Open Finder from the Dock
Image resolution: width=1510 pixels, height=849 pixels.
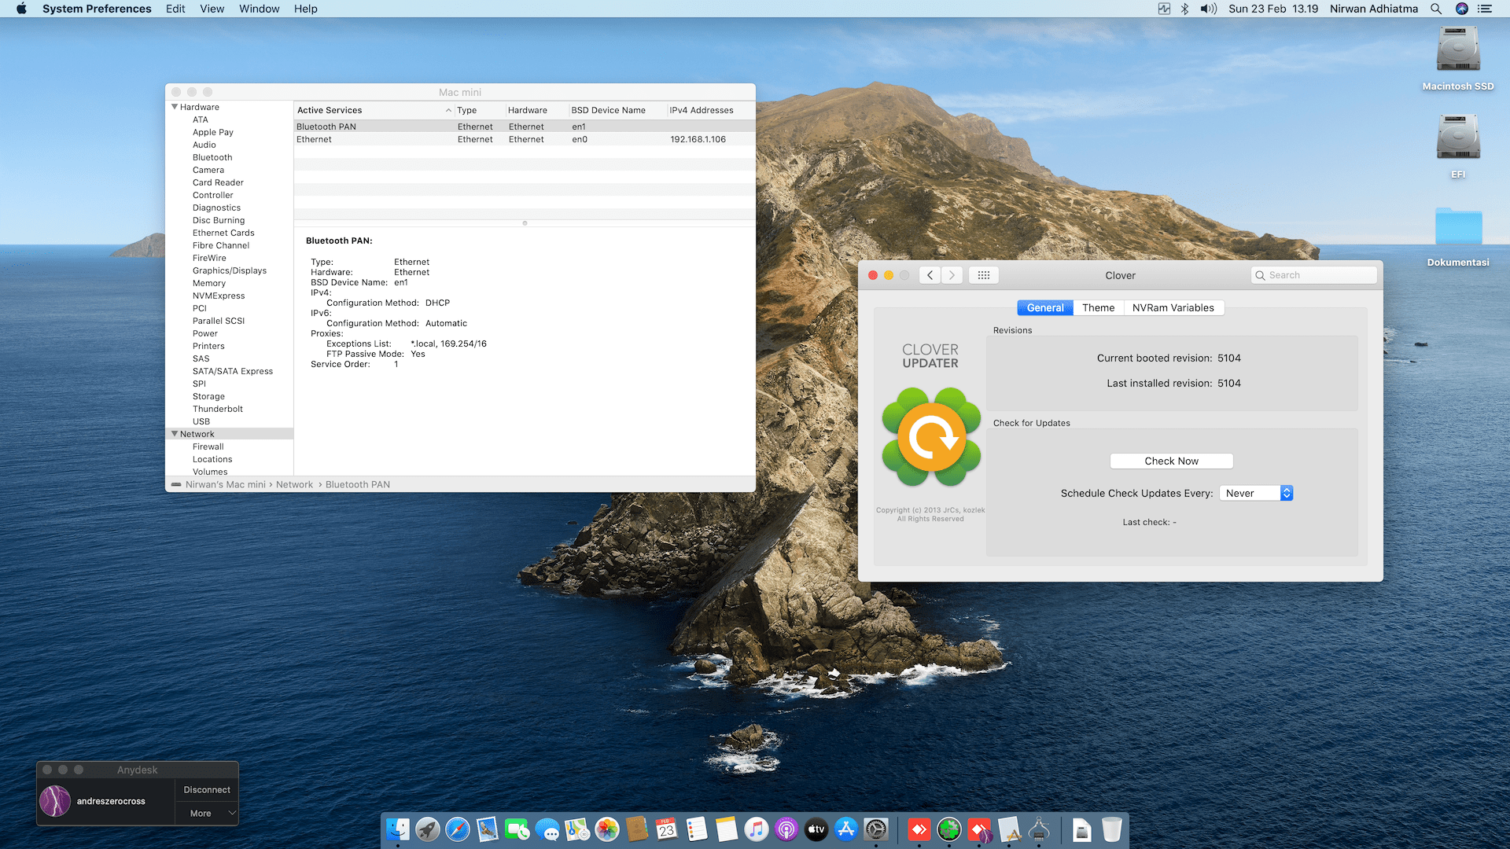coord(398,829)
